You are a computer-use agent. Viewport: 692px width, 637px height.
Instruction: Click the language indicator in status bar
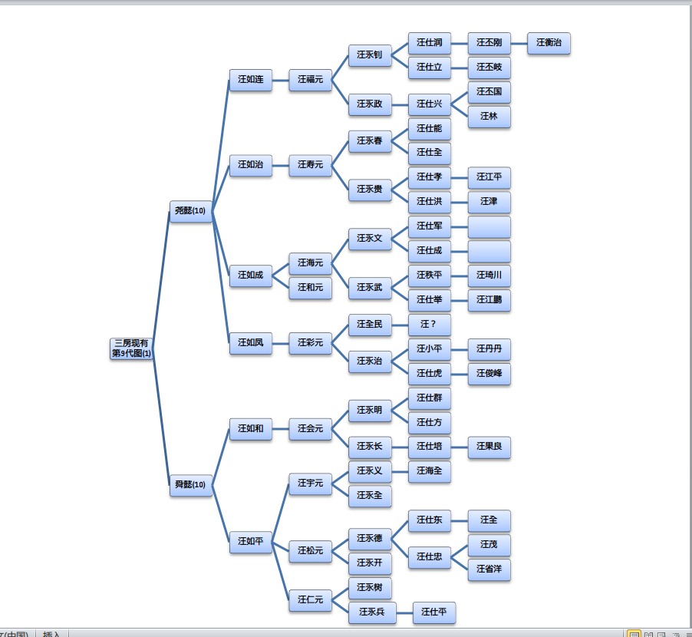tap(15, 634)
